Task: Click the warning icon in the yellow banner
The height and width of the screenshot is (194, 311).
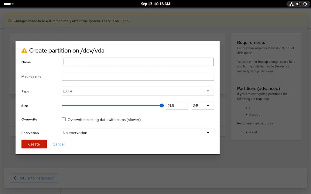Action: [x=9, y=21]
